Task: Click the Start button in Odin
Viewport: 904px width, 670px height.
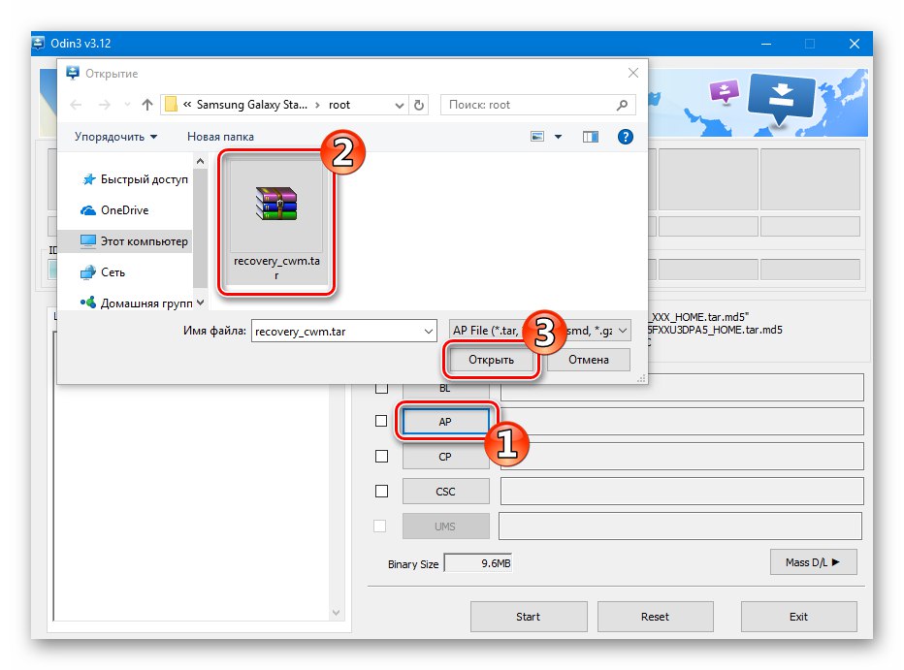Action: [x=529, y=617]
